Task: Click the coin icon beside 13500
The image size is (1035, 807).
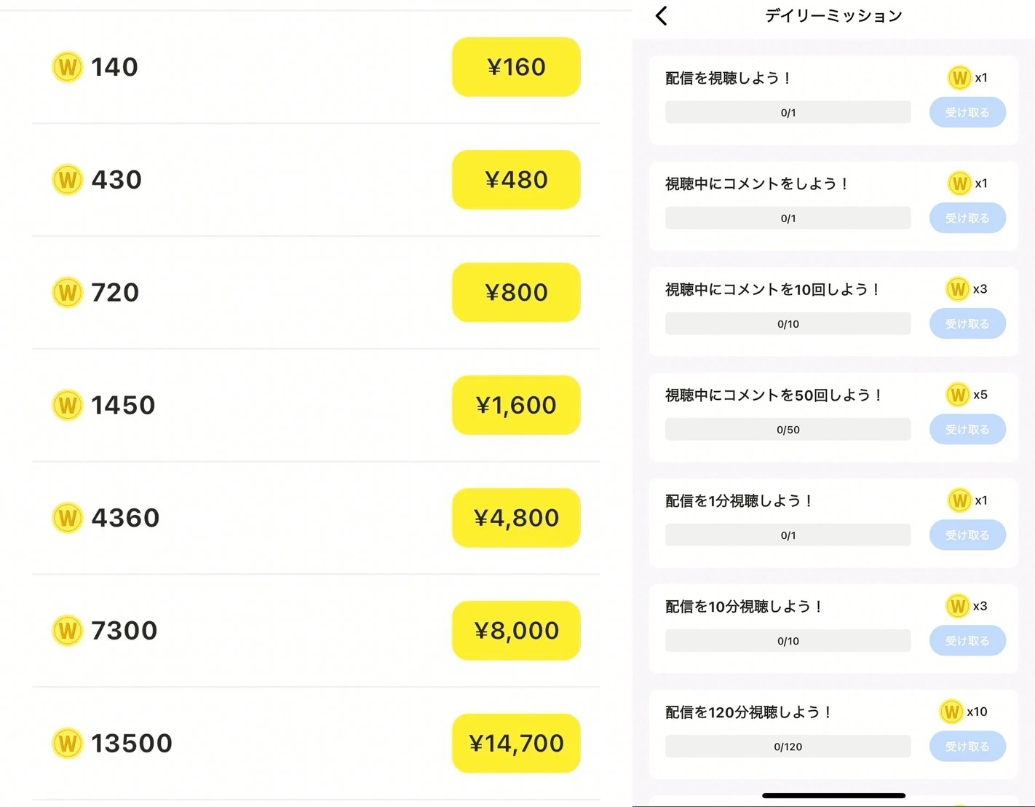Action: [x=67, y=744]
